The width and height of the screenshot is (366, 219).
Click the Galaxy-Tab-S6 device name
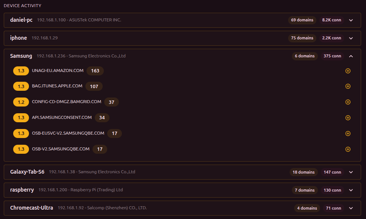coord(27,172)
